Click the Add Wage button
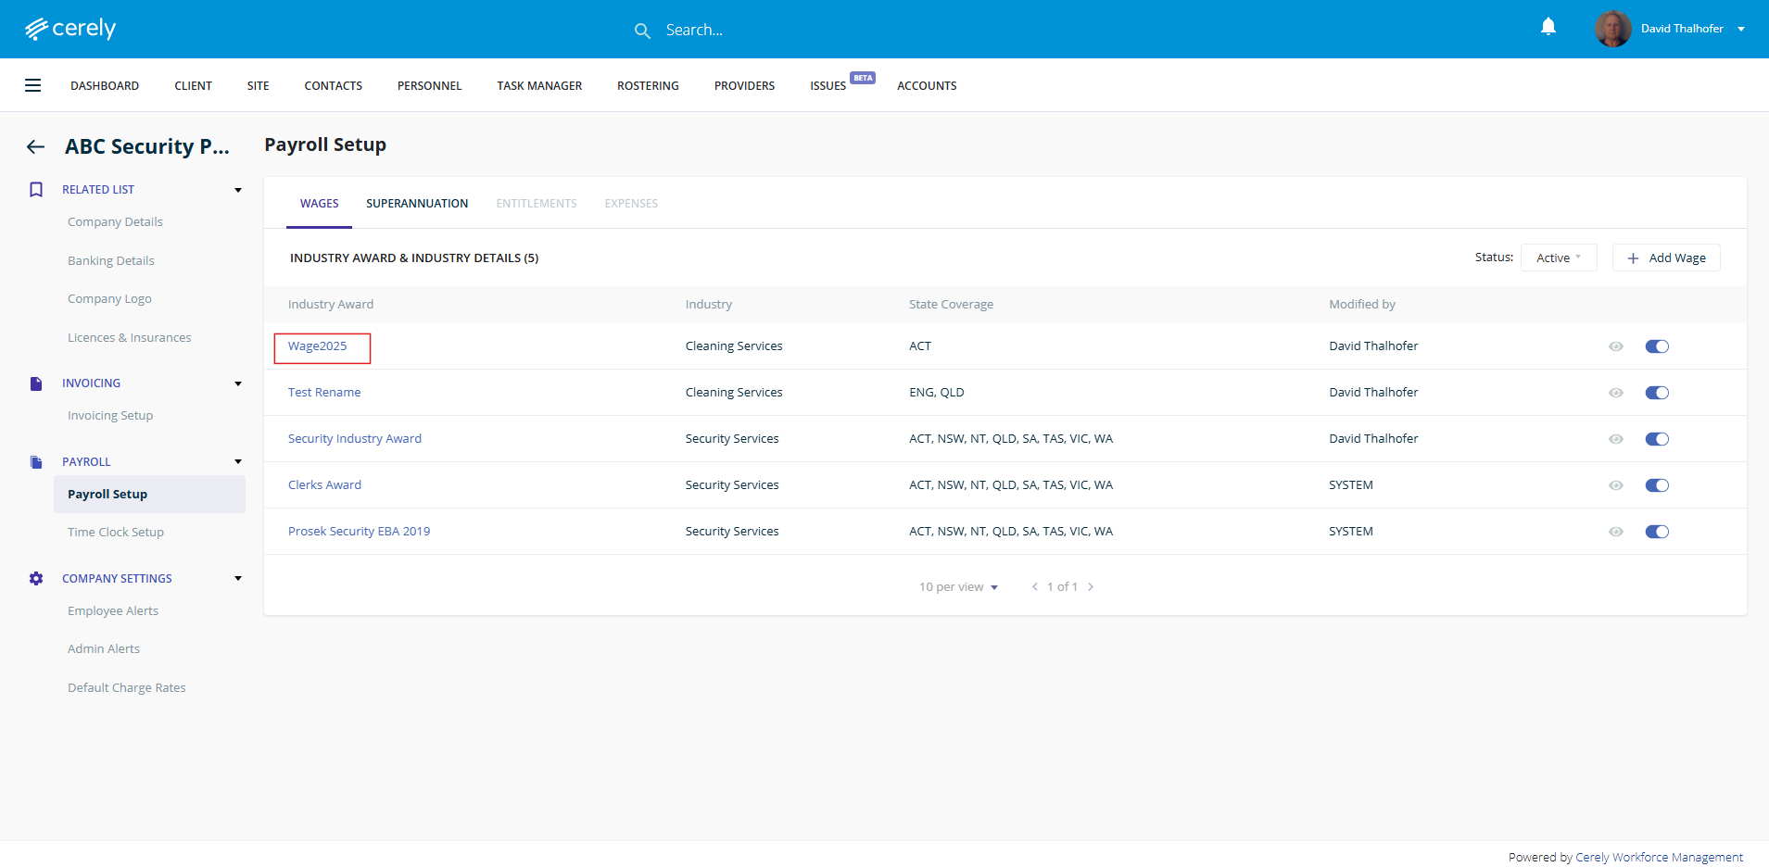The width and height of the screenshot is (1769, 867). [1665, 258]
